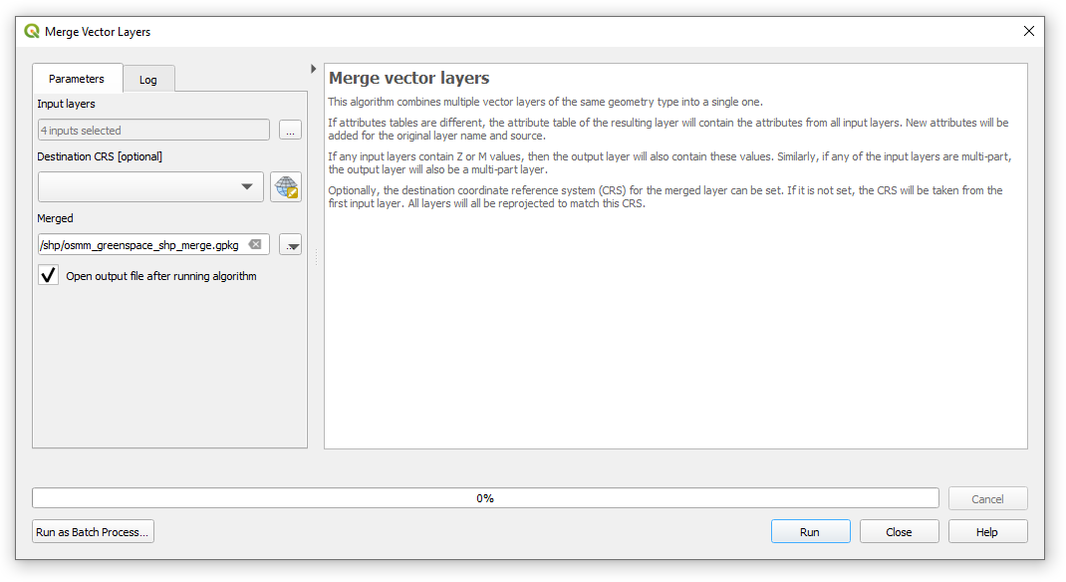This screenshot has height=582, width=1066.
Task: Open the Merged output save options arrow
Action: 290,244
